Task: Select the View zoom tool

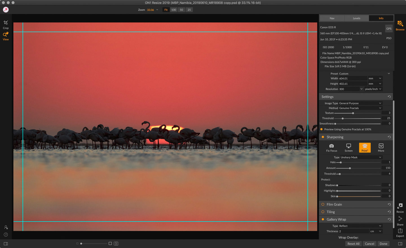Action: pyautogui.click(x=6, y=36)
